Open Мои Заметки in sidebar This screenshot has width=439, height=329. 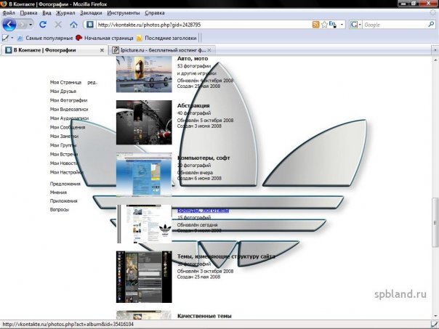click(64, 136)
